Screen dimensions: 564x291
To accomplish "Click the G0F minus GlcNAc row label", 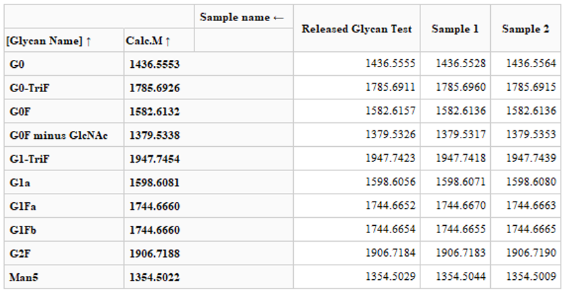I will pos(59,136).
